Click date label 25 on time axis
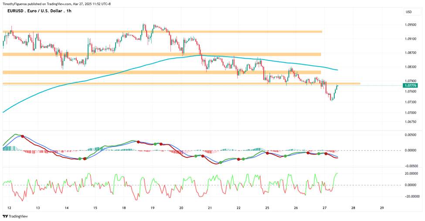Screen dimensions: 425x221 [x=267, y=208]
